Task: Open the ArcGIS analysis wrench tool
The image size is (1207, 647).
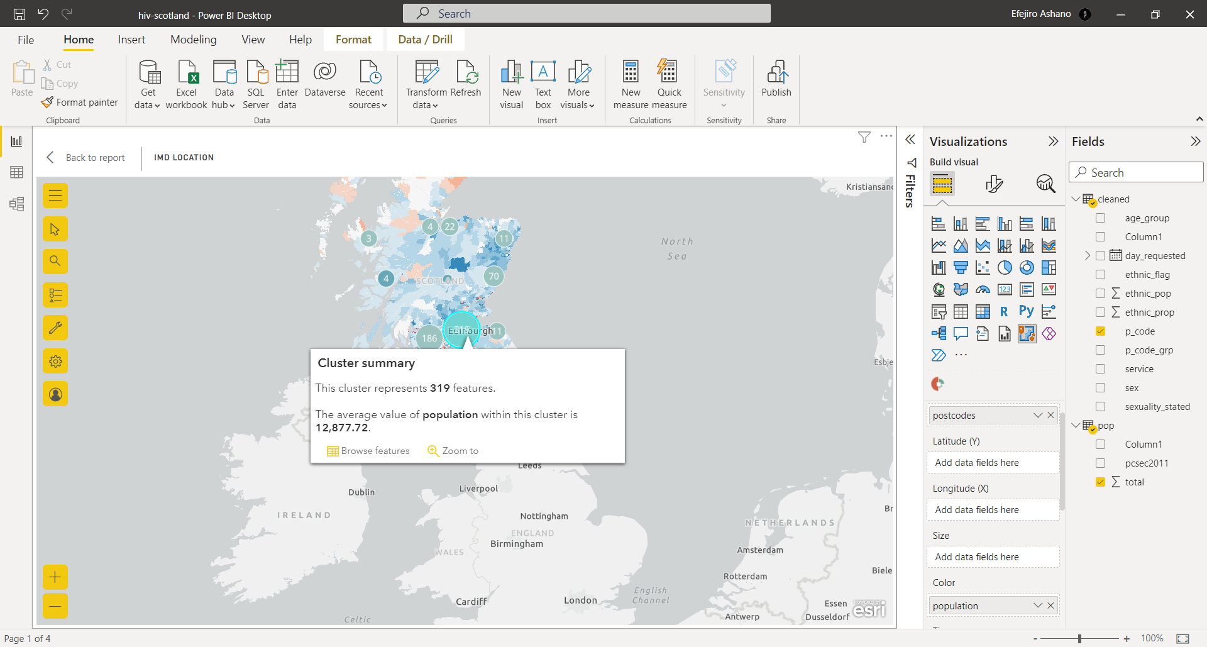Action: [x=55, y=328]
